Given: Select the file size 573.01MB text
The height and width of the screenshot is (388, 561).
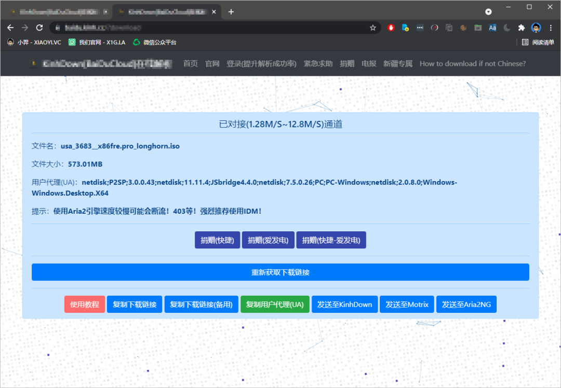Looking at the screenshot, I should click(x=85, y=164).
